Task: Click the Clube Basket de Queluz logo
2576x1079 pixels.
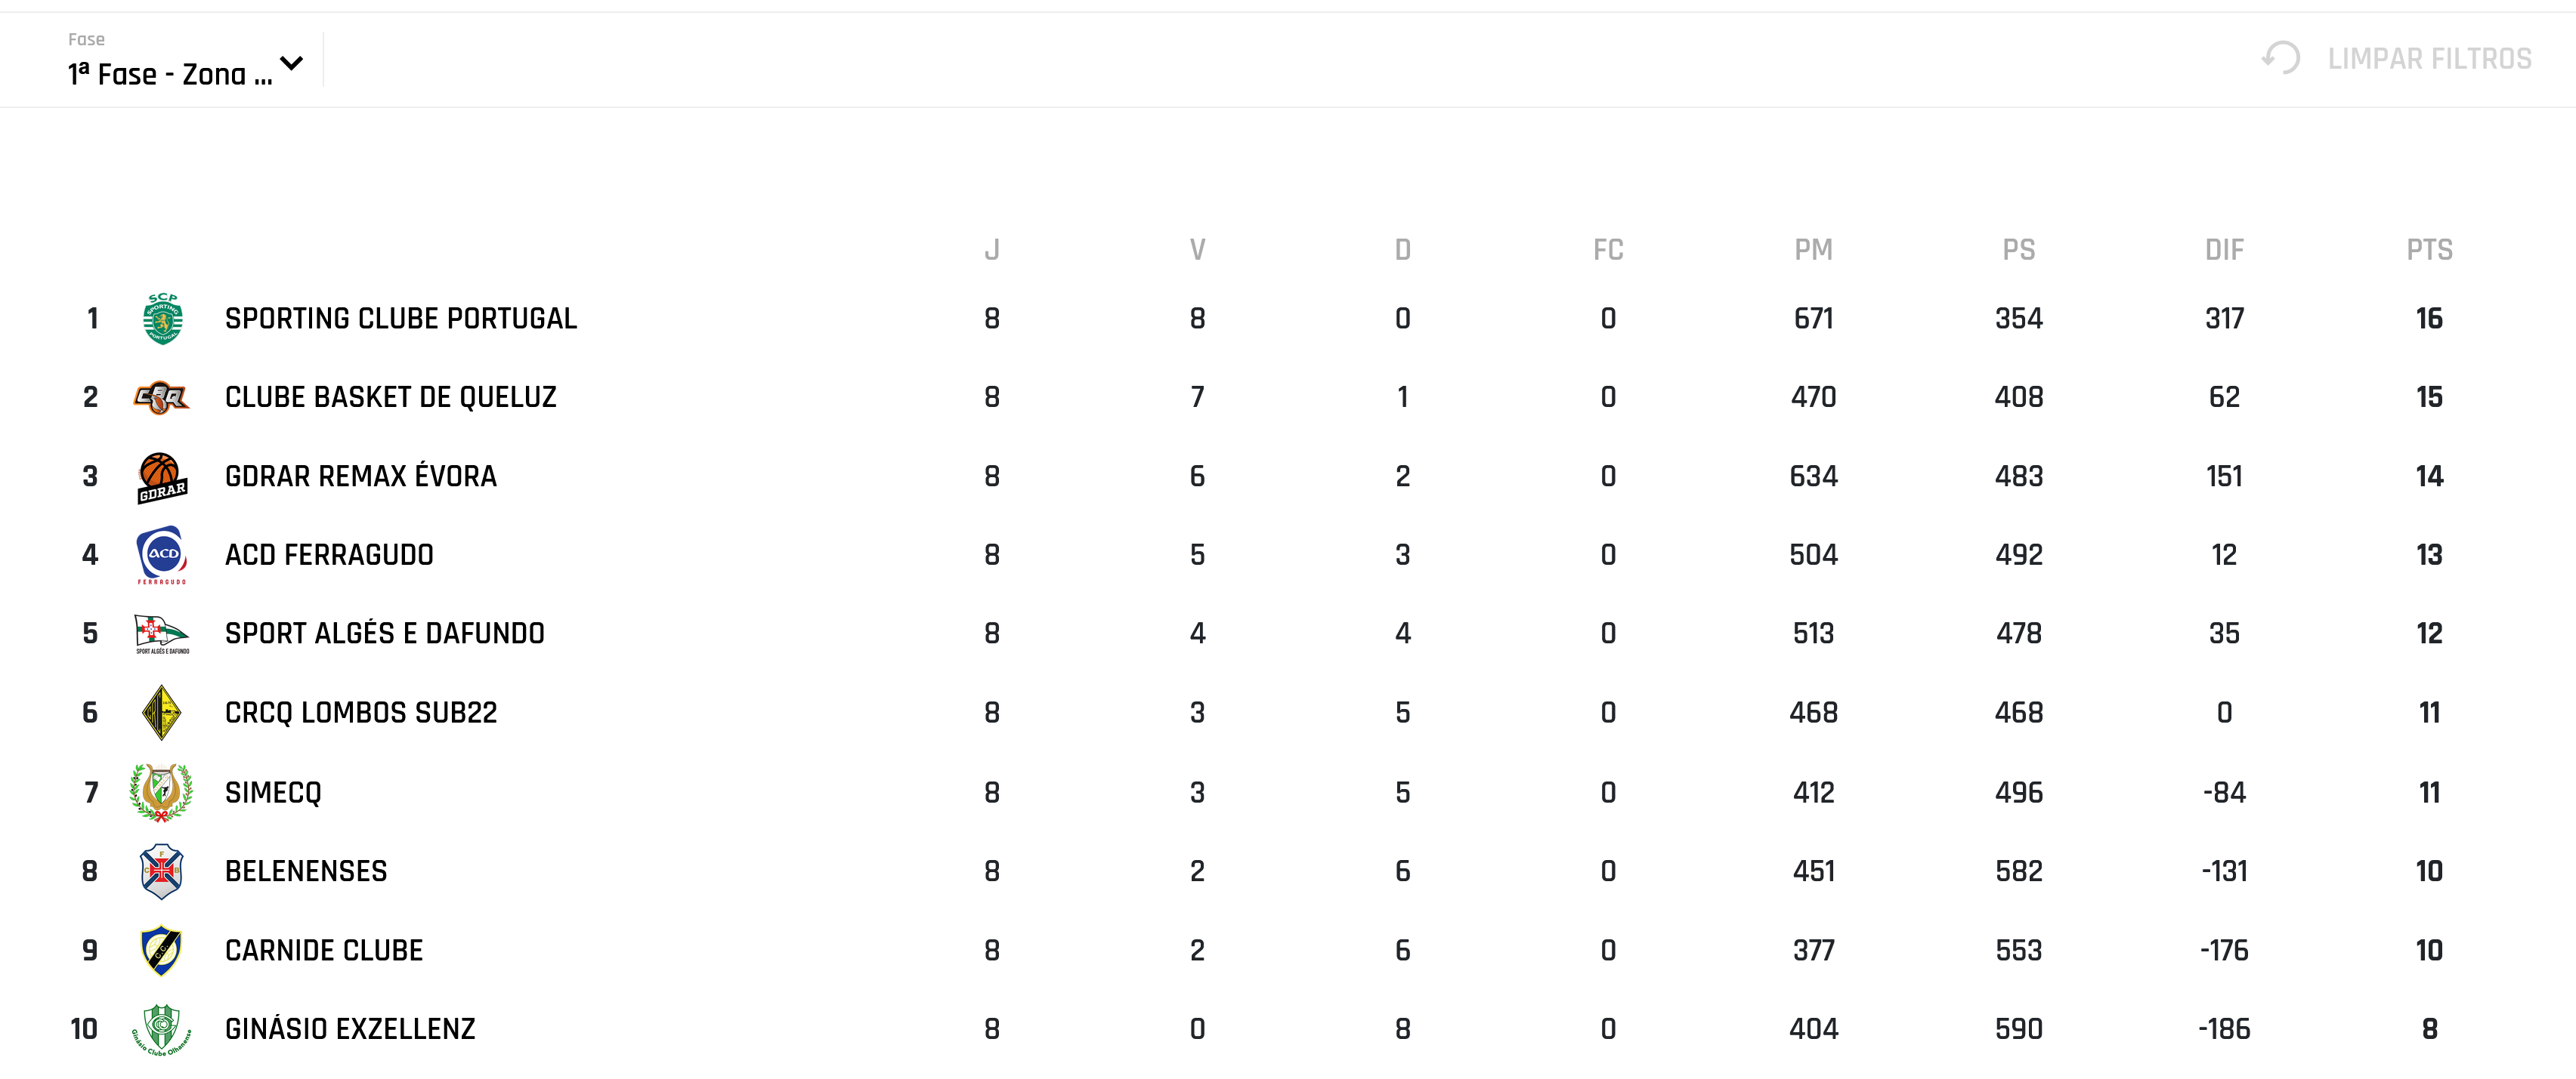Action: [x=162, y=398]
